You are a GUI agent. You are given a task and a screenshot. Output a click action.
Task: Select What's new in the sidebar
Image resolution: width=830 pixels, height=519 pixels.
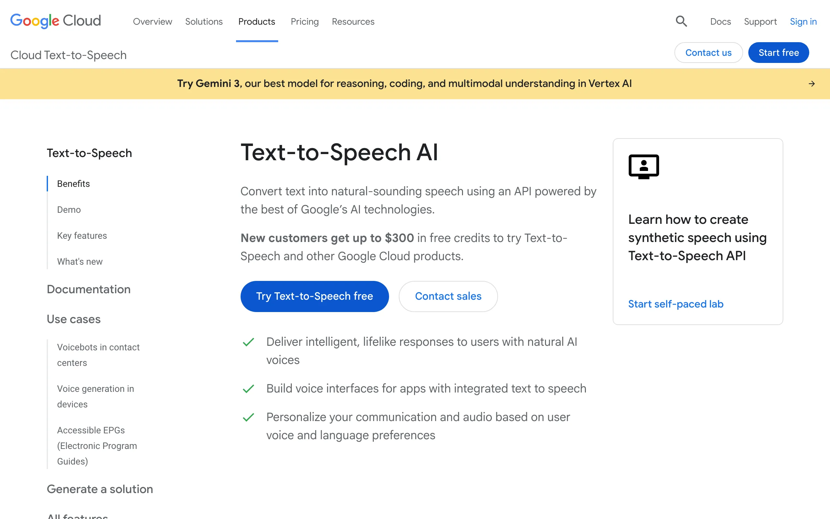79,261
